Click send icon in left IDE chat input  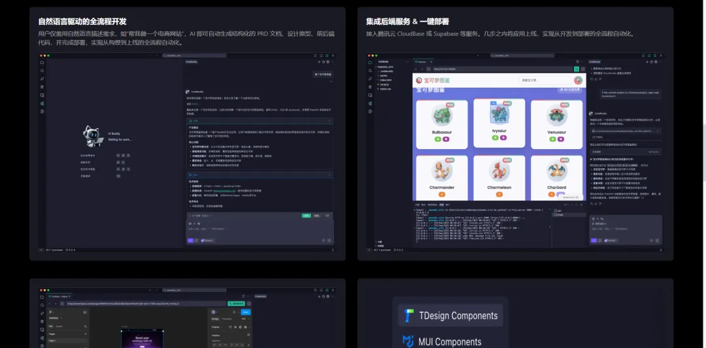coord(329,240)
